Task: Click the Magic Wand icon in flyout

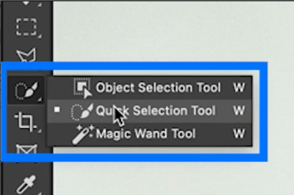Action: [82, 135]
